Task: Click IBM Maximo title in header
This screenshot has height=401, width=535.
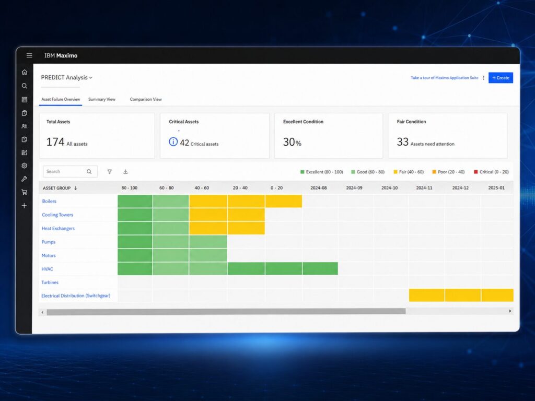Action: (61, 55)
